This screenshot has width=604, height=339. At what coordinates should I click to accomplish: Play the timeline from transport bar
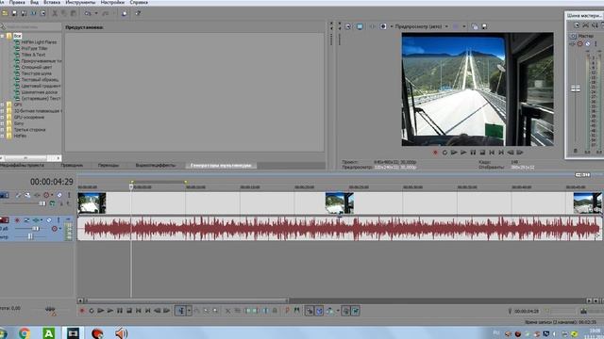coord(110,311)
